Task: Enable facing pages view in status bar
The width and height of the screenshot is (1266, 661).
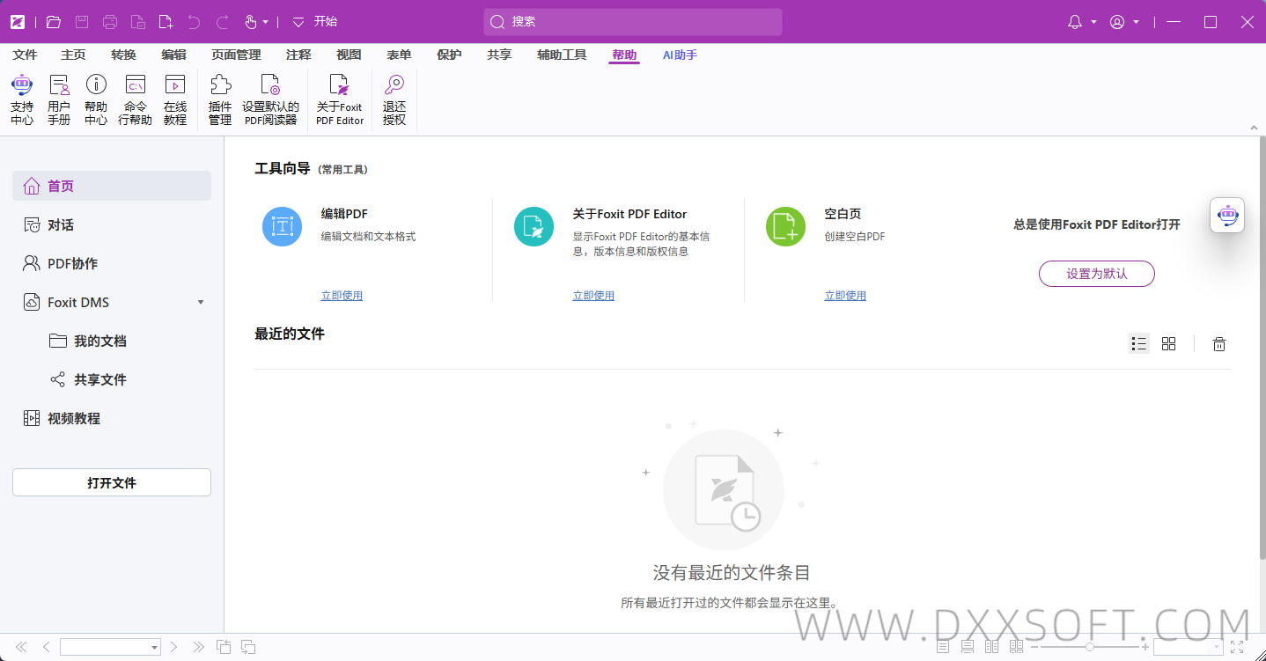Action: pyautogui.click(x=992, y=647)
